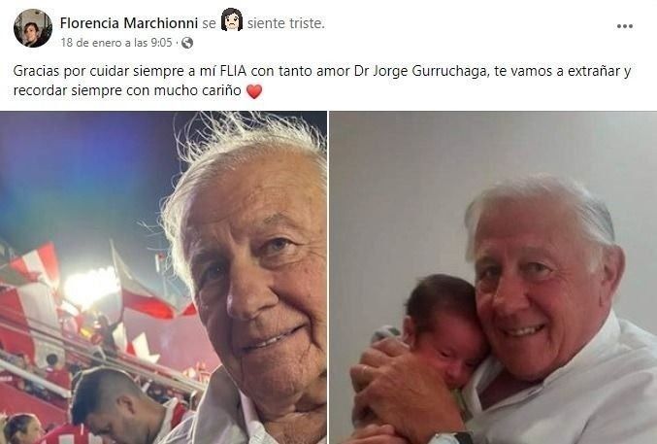Click the red heart emoji in post
Viewport: 657px width, 444px height.
tap(254, 91)
